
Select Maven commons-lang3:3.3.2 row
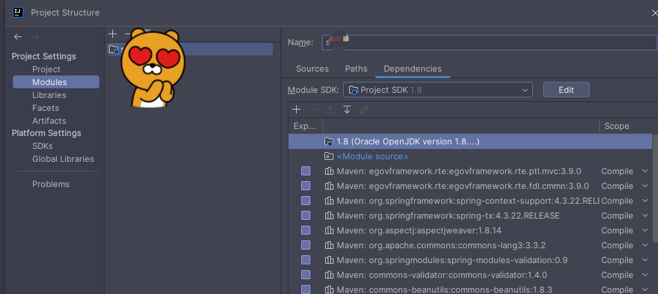coord(470,245)
